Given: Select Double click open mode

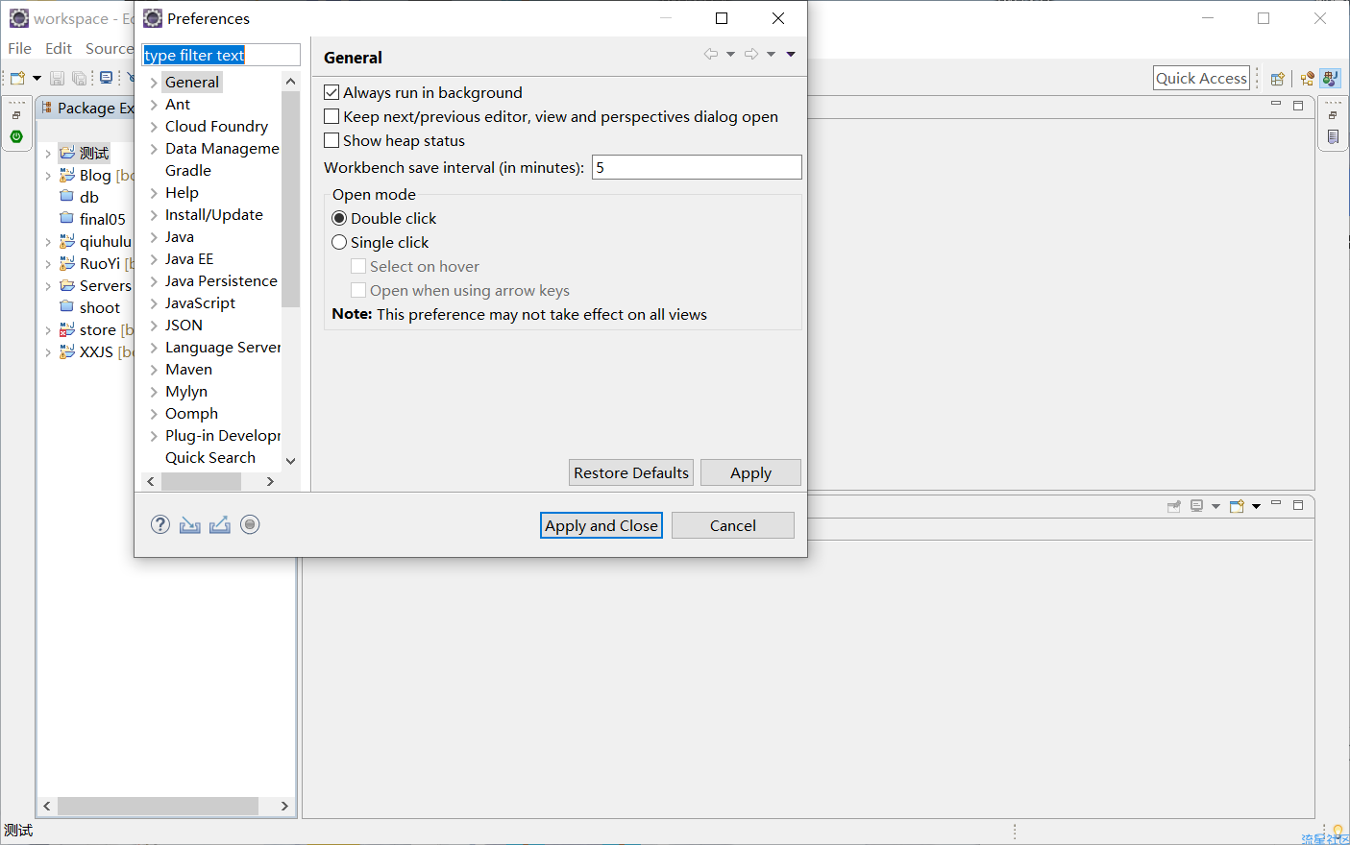Looking at the screenshot, I should pyautogui.click(x=339, y=219).
